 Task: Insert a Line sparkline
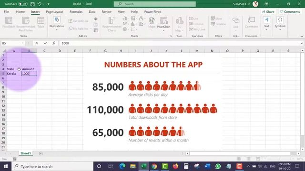point(194,19)
